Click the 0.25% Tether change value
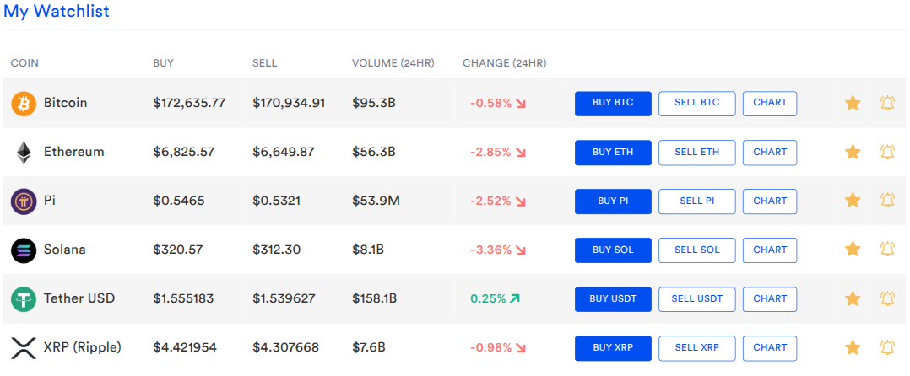910x376 pixels. point(488,299)
